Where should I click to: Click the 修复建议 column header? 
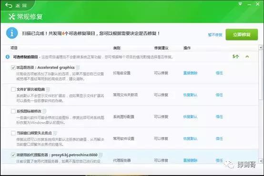point(161,48)
